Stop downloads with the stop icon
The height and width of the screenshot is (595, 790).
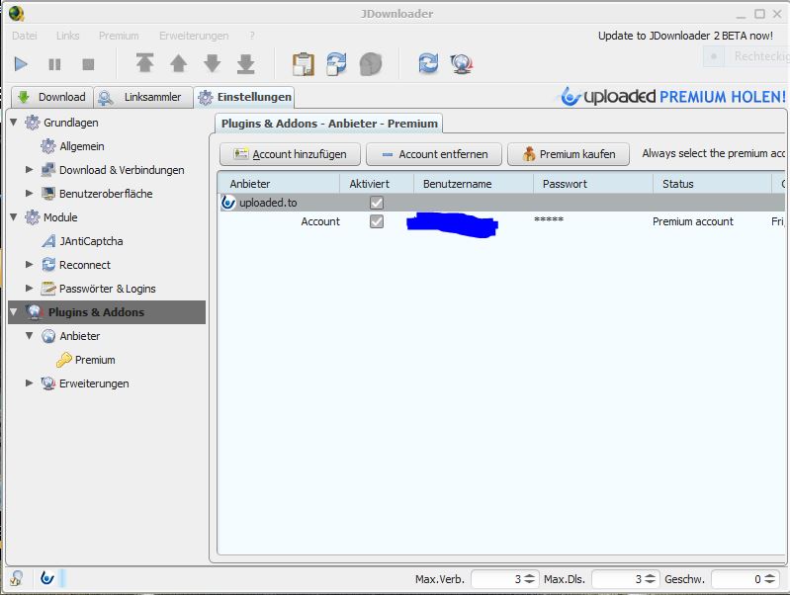point(88,64)
